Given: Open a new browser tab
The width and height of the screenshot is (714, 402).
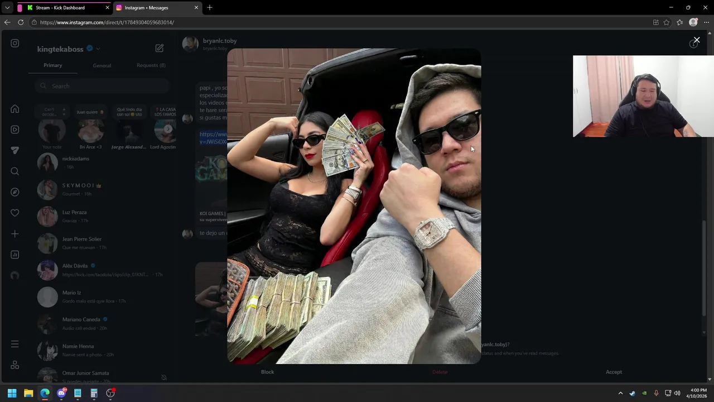Looking at the screenshot, I should [x=210, y=8].
